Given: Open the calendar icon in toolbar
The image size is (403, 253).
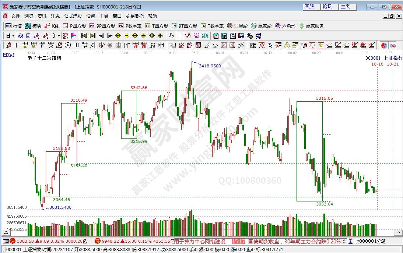Looking at the screenshot, I should coord(215,36).
